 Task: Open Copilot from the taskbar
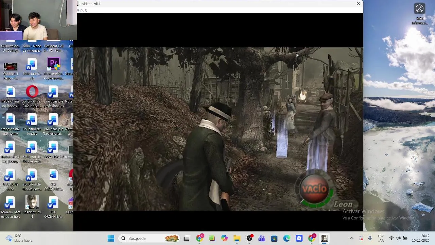pos(224,239)
